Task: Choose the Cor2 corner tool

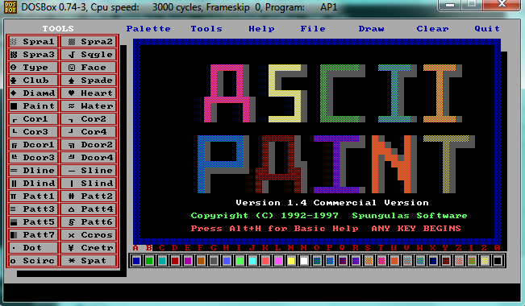Action: 89,118
